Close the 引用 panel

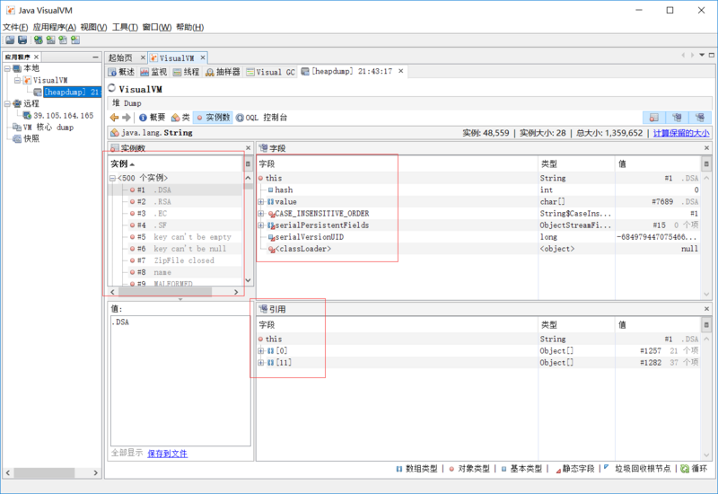(x=706, y=309)
